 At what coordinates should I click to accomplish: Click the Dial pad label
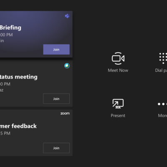tap(161, 71)
